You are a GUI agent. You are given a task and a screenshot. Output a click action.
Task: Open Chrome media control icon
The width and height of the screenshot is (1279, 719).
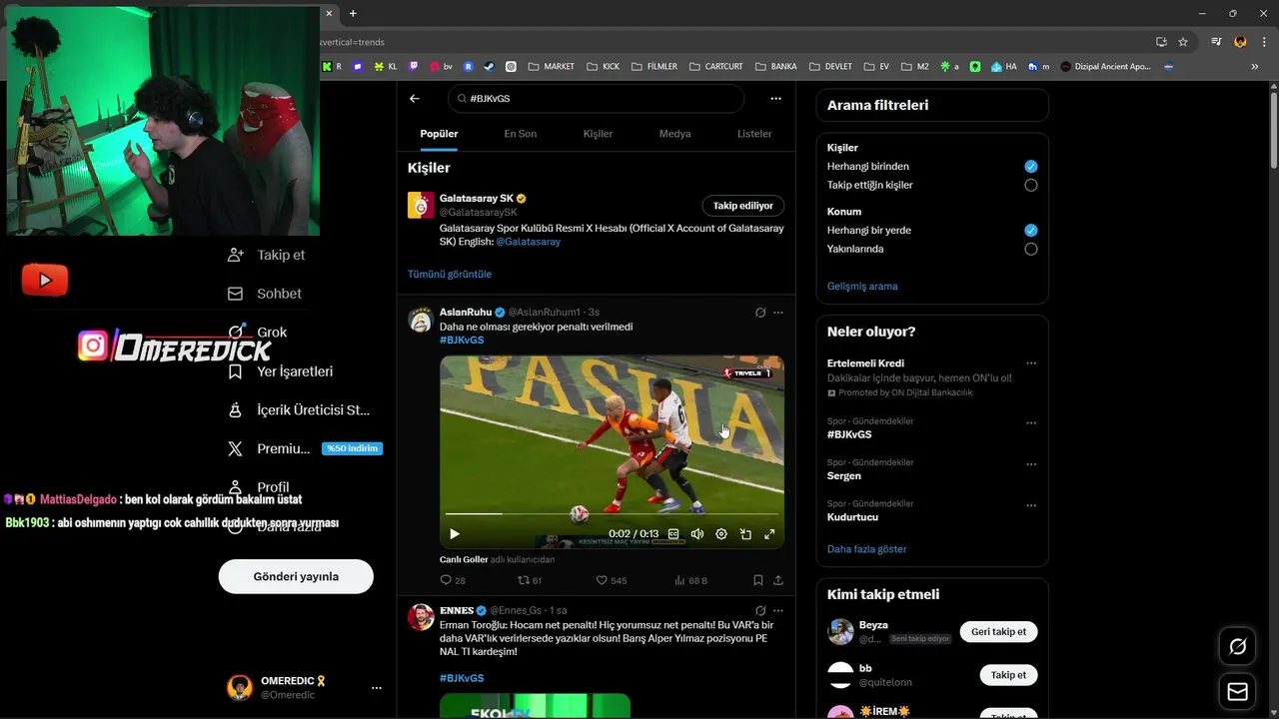click(1216, 42)
